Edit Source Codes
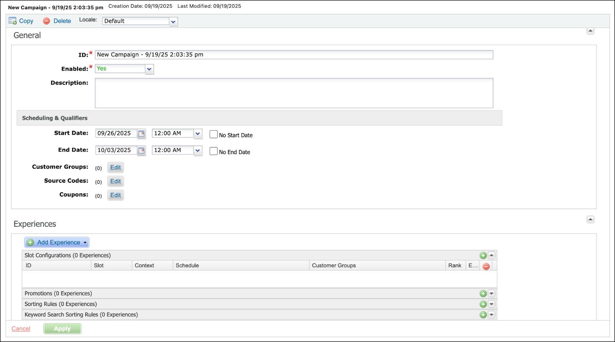Screen dimensions: 615x342 [115, 182]
